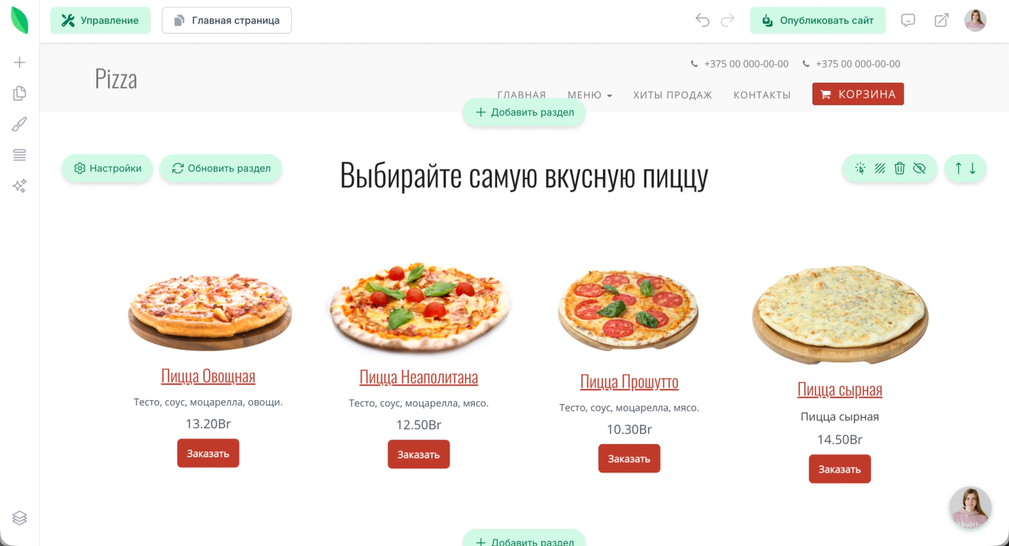Click the plus add-element icon in left sidebar
Screen dimensions: 1009x546
coord(19,63)
